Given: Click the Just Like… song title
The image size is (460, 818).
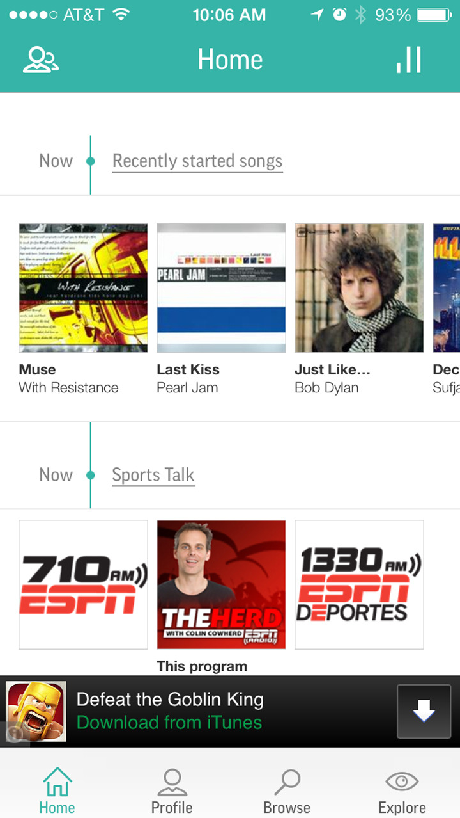Looking at the screenshot, I should point(332,369).
